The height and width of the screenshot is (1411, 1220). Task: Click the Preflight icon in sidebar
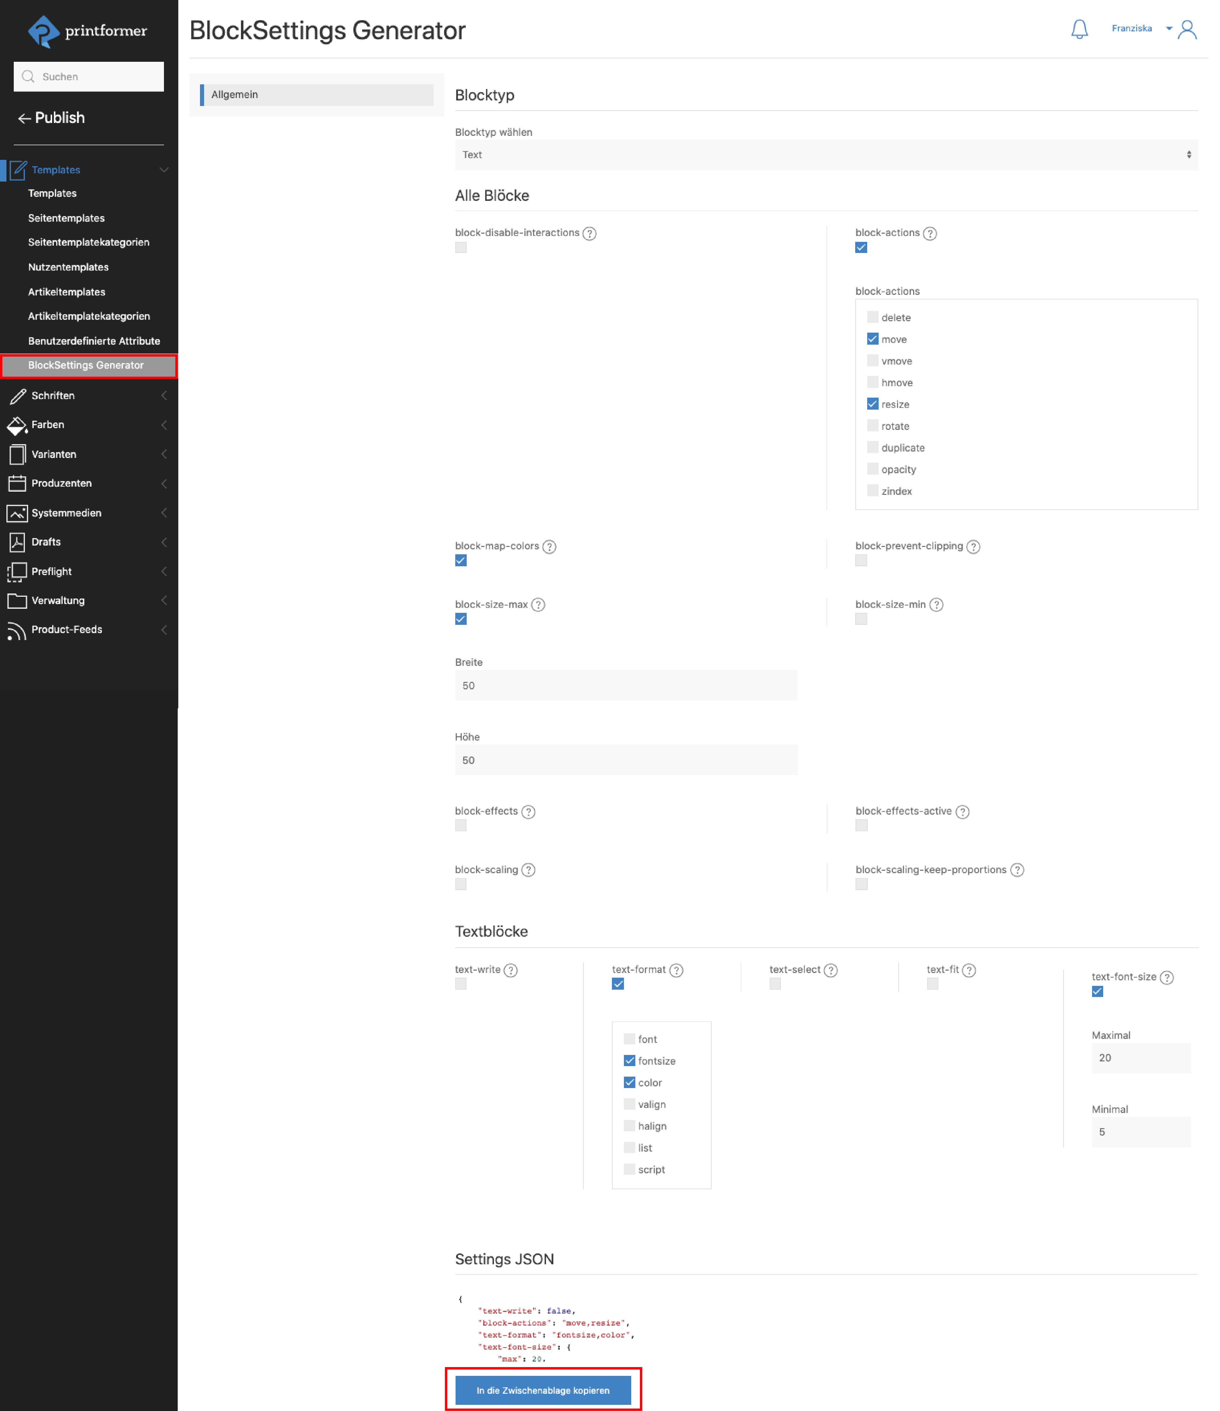[x=18, y=571]
